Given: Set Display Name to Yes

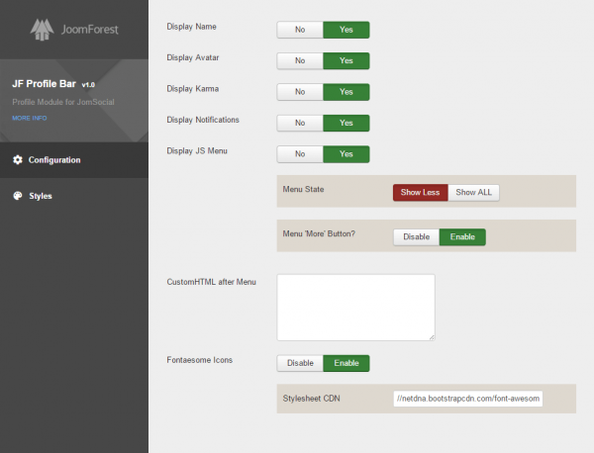Looking at the screenshot, I should 346,30.
